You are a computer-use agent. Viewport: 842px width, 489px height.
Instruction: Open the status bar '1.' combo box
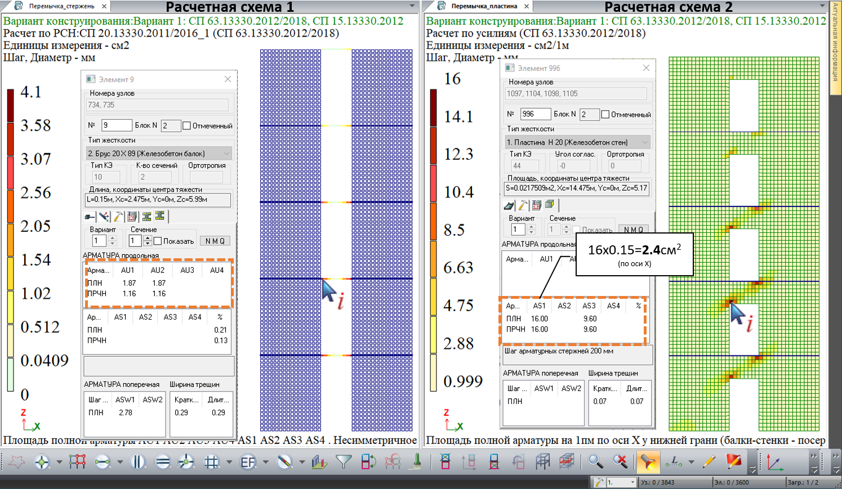632,482
